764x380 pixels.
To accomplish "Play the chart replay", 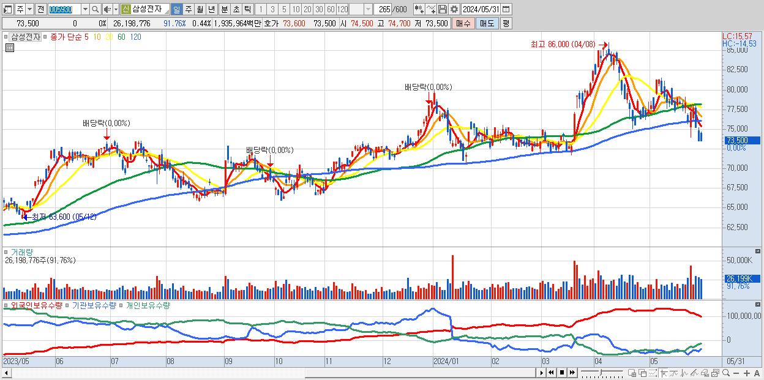I will point(542,373).
